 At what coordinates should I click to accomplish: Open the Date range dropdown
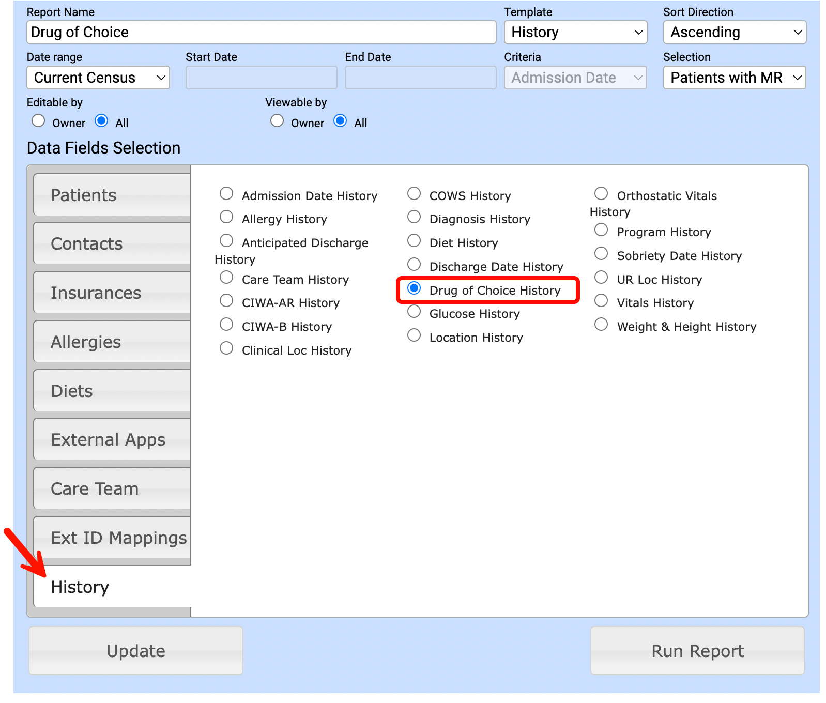click(x=98, y=78)
